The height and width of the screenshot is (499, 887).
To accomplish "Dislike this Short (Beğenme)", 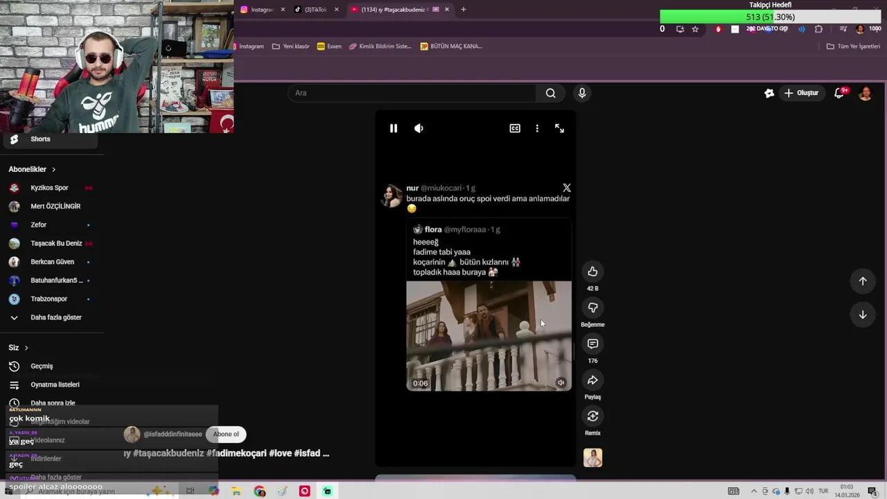I will pos(592,308).
